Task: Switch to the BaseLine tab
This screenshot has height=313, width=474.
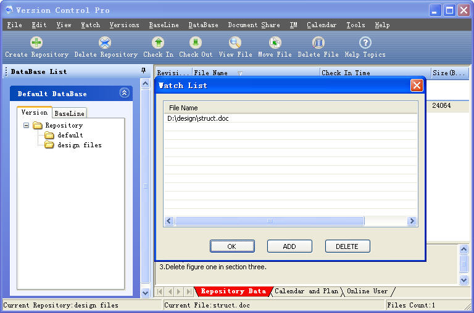Action: tap(70, 113)
